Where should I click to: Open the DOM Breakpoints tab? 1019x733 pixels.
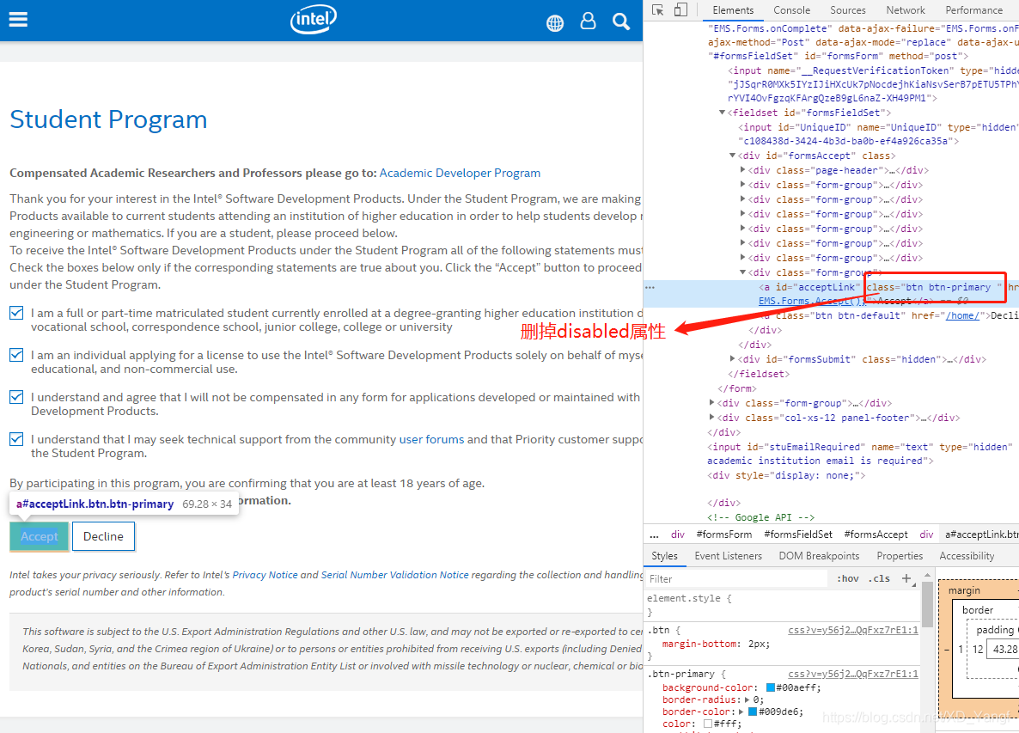[x=819, y=556]
